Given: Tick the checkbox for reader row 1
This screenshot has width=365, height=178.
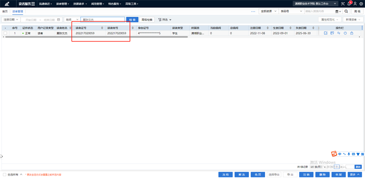Looking at the screenshot, I should (x=5, y=33).
